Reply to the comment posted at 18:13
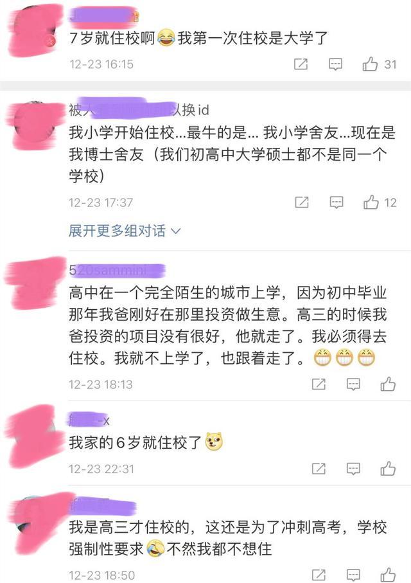 (x=353, y=384)
